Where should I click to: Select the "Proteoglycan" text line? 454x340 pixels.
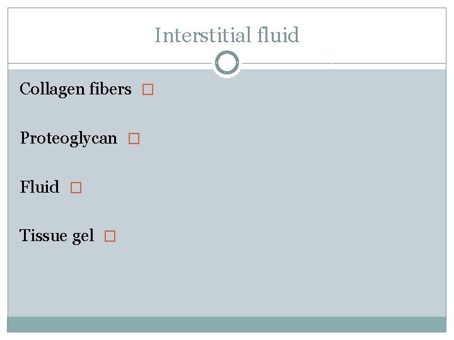(x=69, y=138)
